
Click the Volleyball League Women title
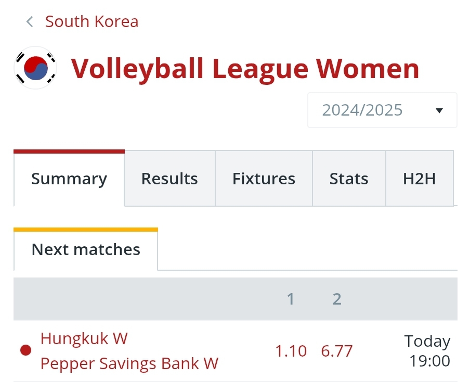point(245,68)
